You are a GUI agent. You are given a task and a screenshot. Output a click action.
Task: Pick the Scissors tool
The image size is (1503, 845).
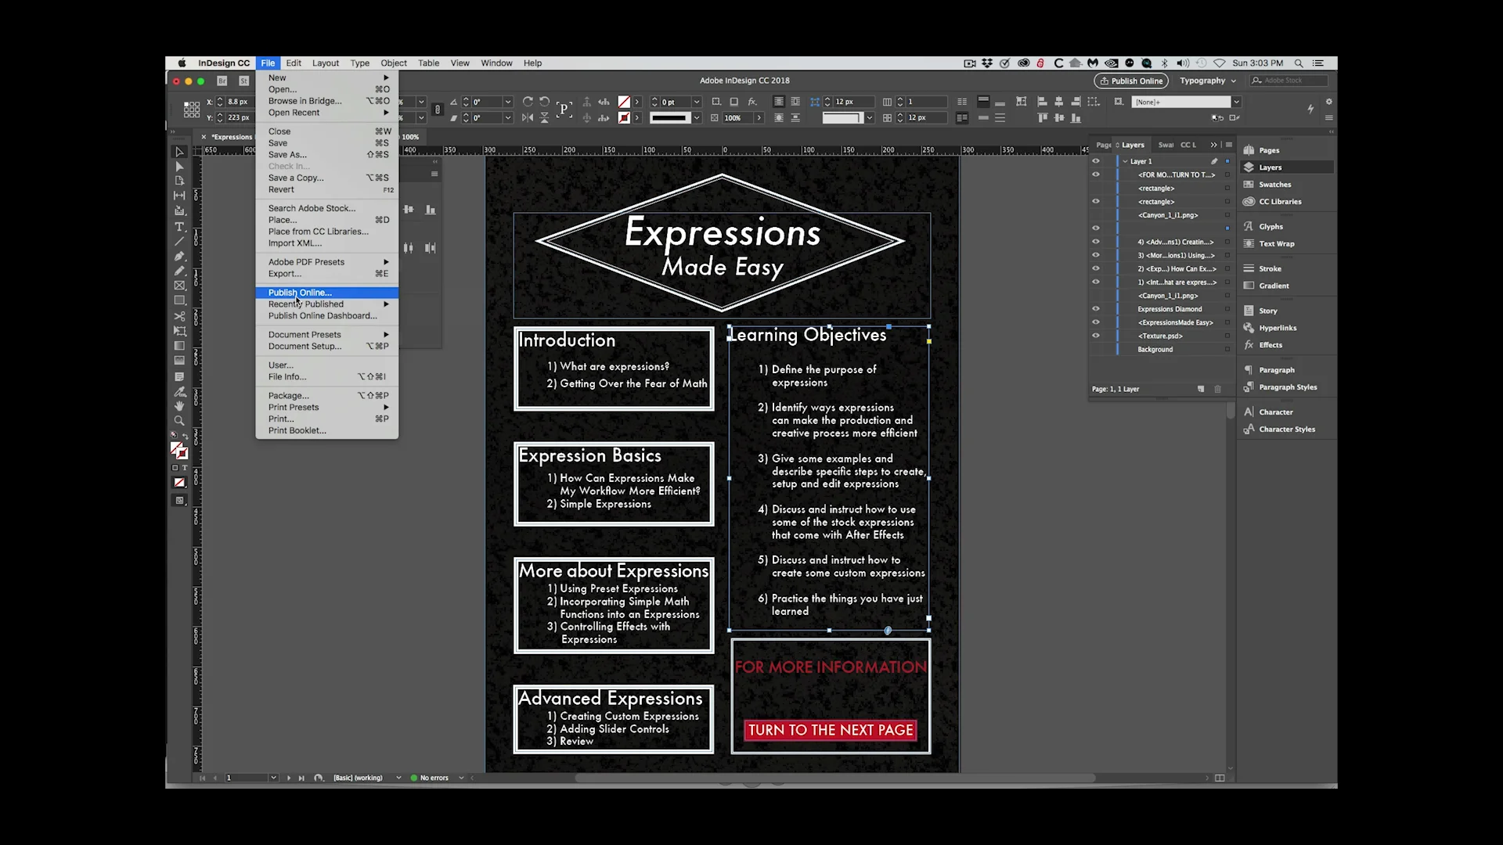coord(179,317)
